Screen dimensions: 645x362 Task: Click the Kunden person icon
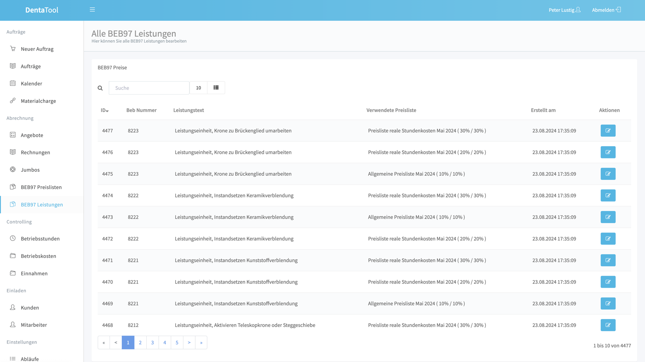coord(13,307)
